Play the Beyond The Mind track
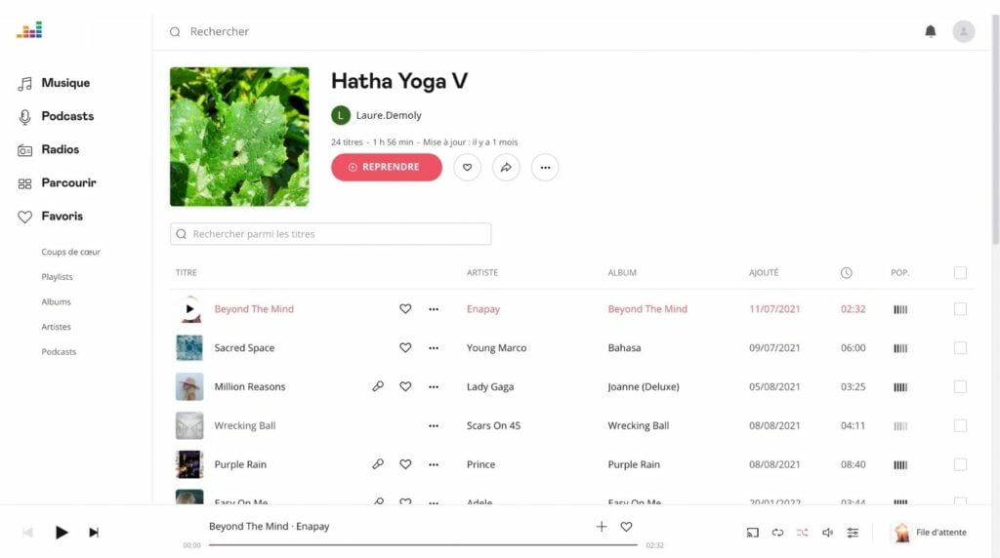Screen dimensions: 1000x558 189,309
